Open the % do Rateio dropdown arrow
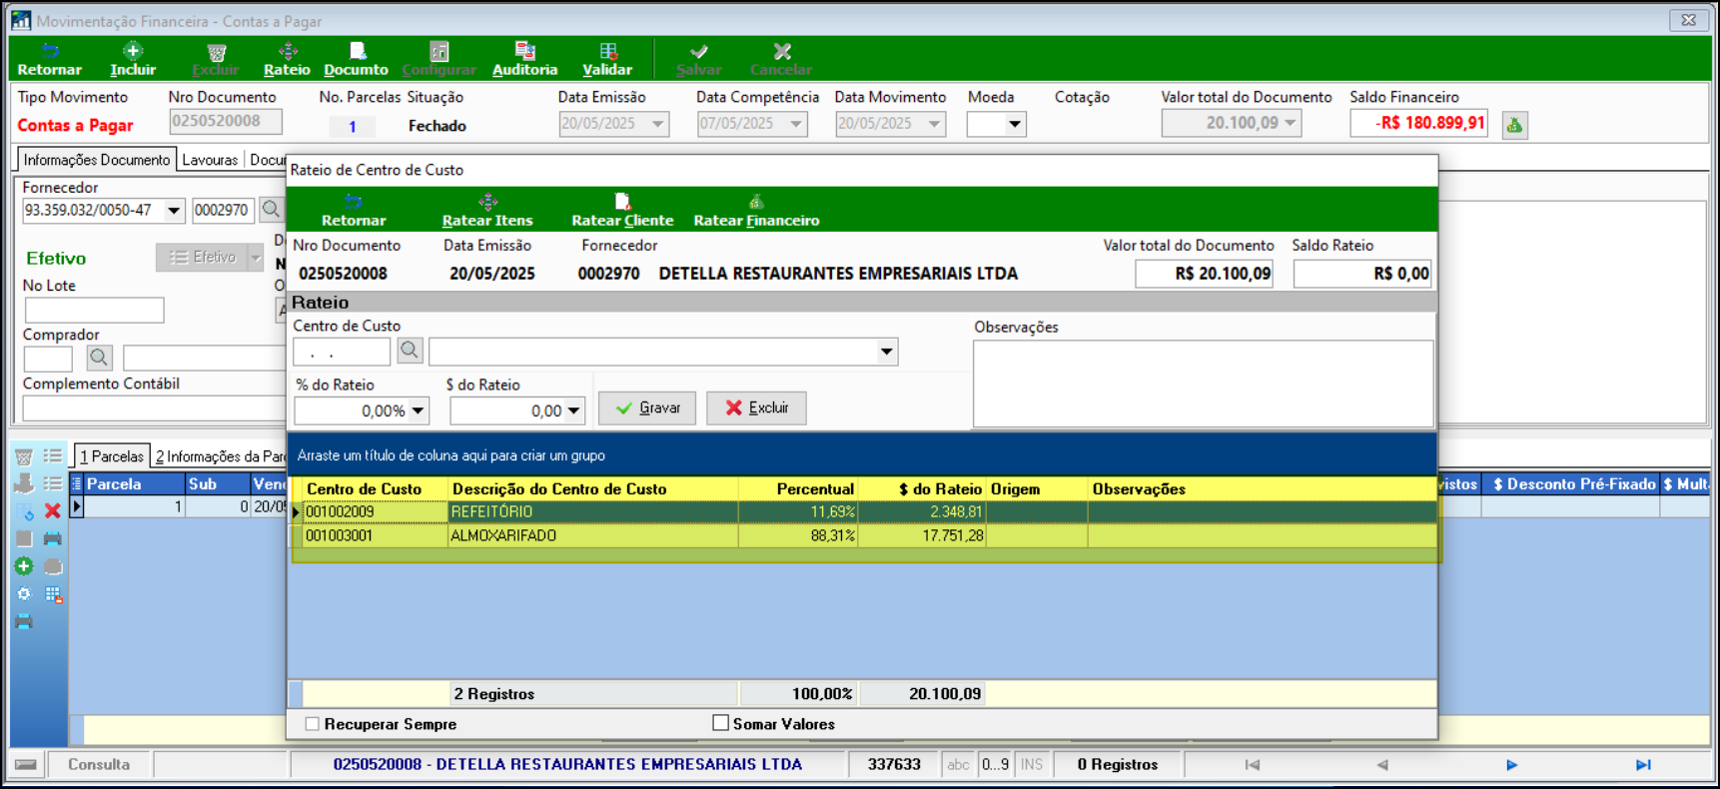 (x=418, y=410)
